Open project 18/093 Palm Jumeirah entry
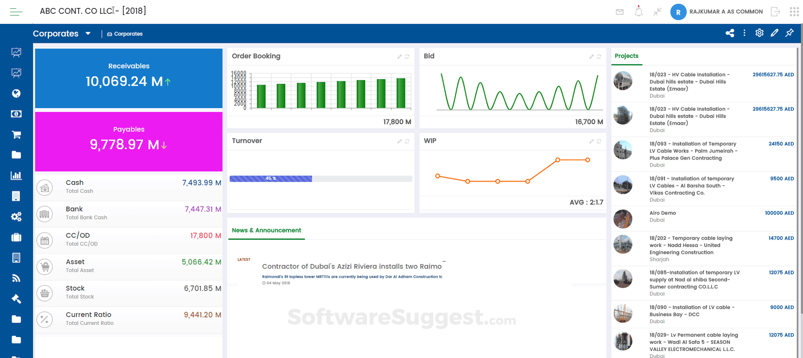803x358 pixels. point(704,154)
